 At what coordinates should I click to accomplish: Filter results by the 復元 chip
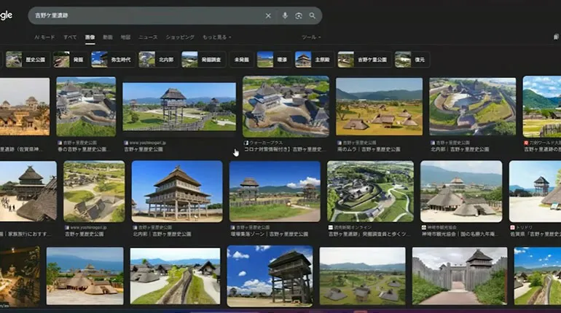point(412,60)
